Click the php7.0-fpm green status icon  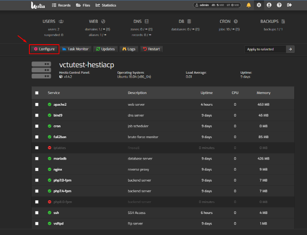[x=50, y=180]
